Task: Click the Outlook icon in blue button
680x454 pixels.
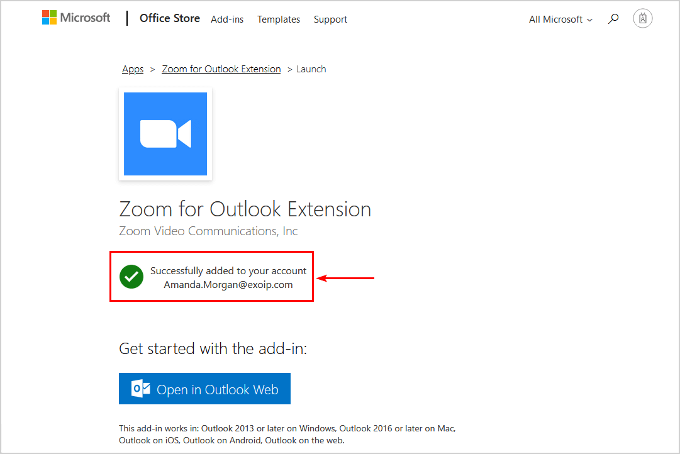Action: tap(141, 389)
